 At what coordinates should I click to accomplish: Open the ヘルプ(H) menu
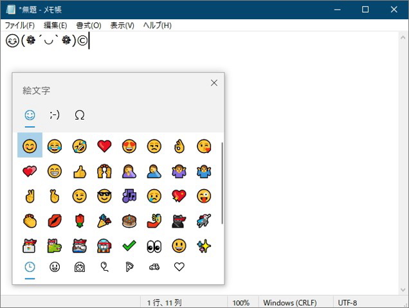click(x=157, y=25)
